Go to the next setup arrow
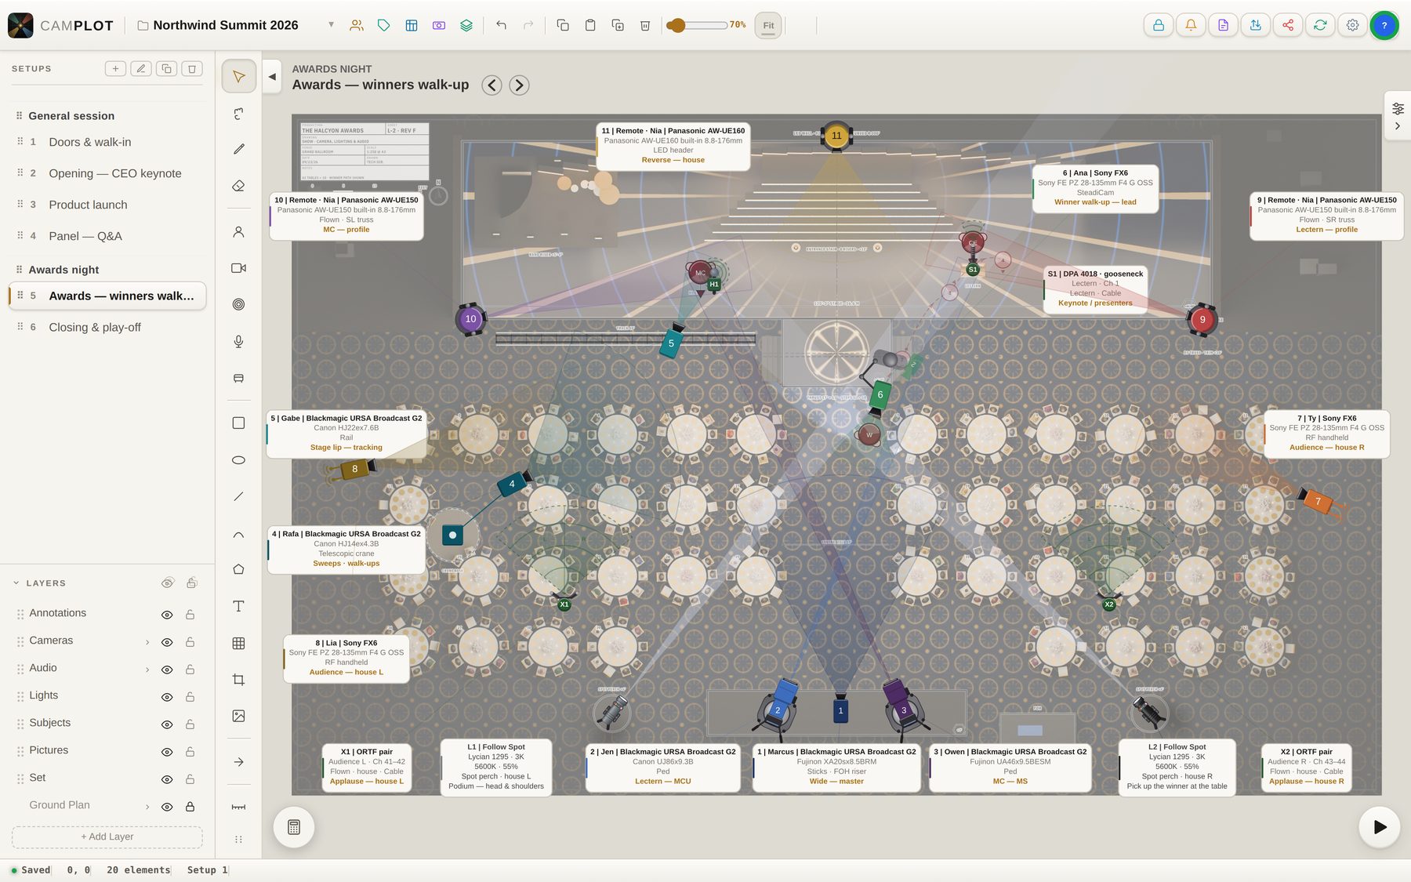Image resolution: width=1411 pixels, height=882 pixels. (519, 85)
